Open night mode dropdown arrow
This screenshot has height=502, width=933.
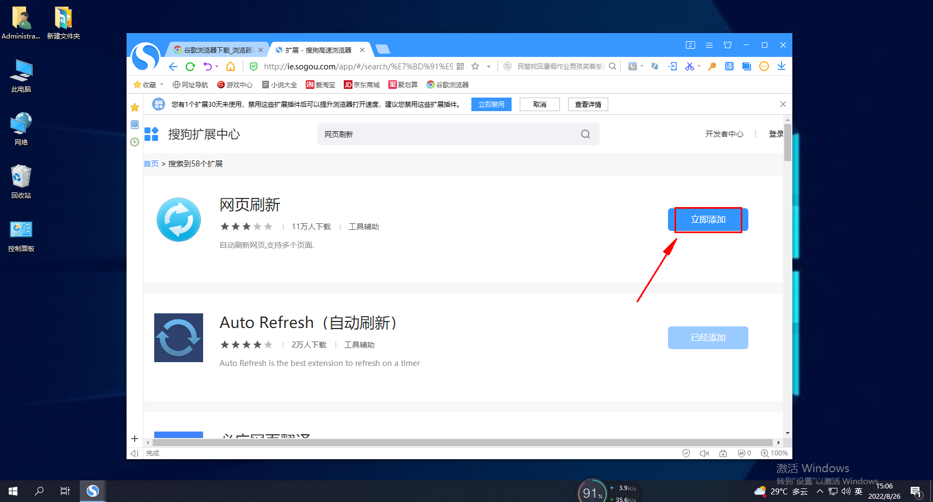point(642,66)
